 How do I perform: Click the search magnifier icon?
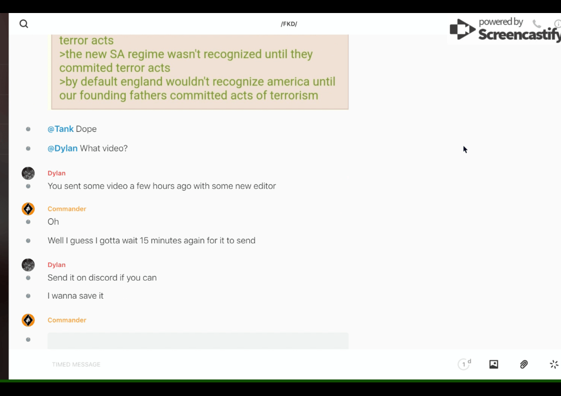pyautogui.click(x=24, y=24)
